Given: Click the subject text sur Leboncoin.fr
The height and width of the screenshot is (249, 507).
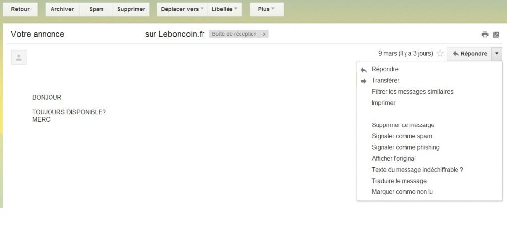Looking at the screenshot, I should click(175, 34).
